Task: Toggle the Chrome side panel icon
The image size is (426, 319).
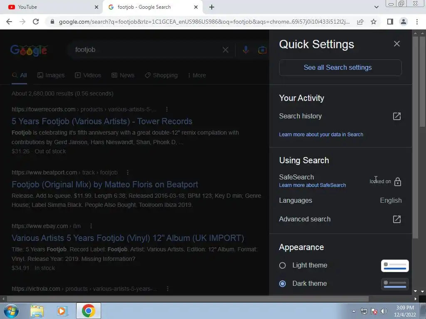Action: click(390, 22)
